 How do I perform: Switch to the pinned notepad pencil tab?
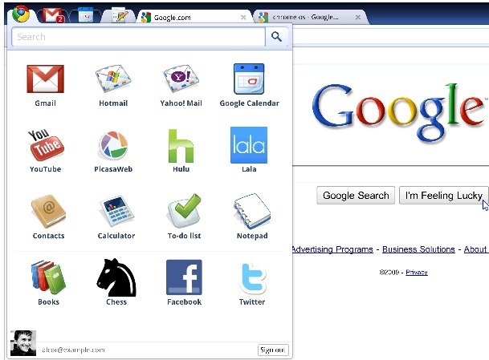click(120, 15)
